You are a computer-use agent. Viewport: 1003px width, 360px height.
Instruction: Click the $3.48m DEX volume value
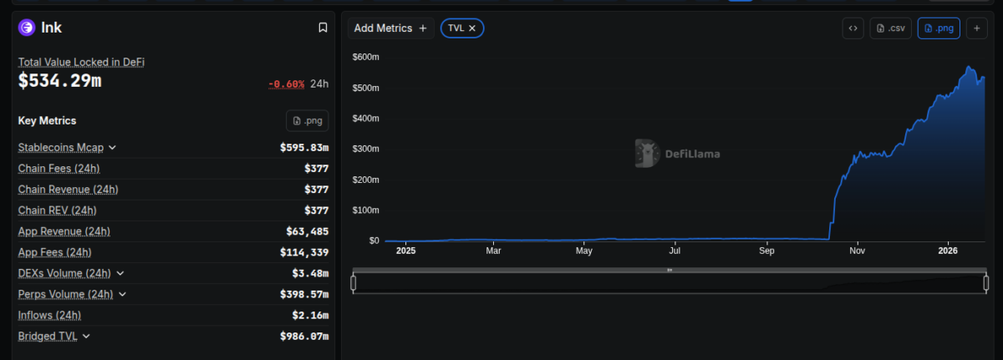click(x=310, y=273)
